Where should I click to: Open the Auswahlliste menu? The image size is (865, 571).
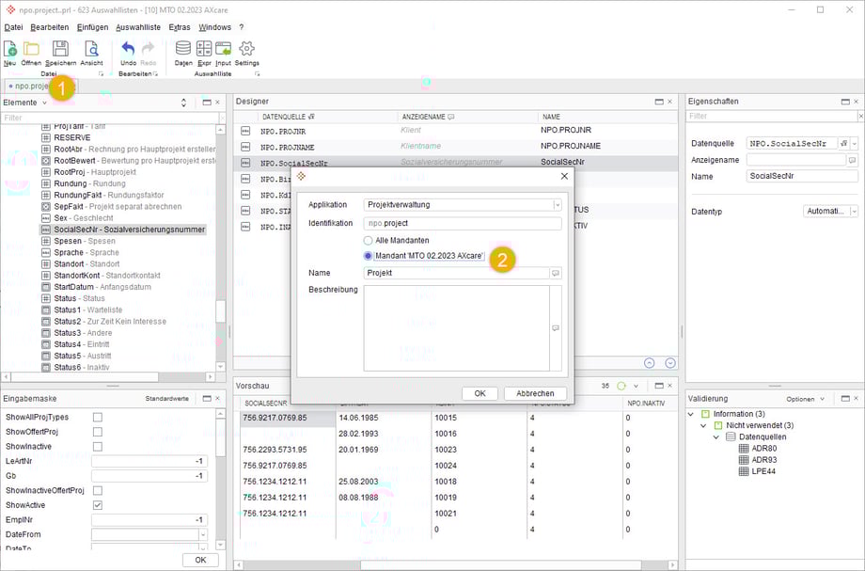pos(138,27)
